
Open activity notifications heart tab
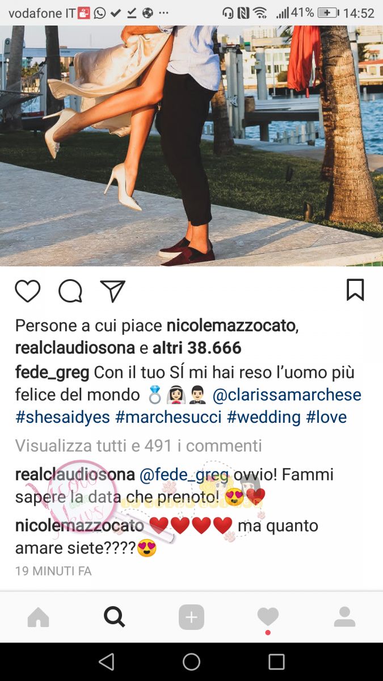pos(268,617)
